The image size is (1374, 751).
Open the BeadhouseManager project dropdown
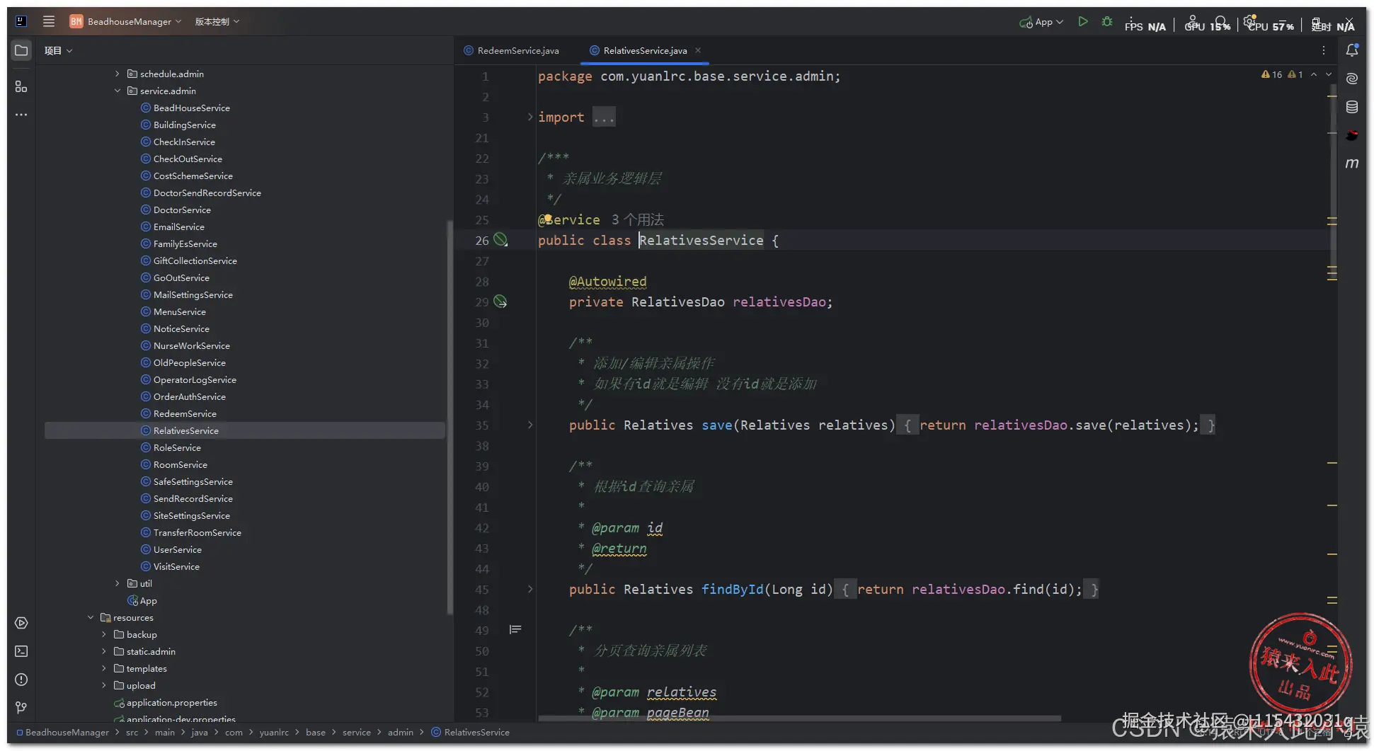click(x=125, y=21)
